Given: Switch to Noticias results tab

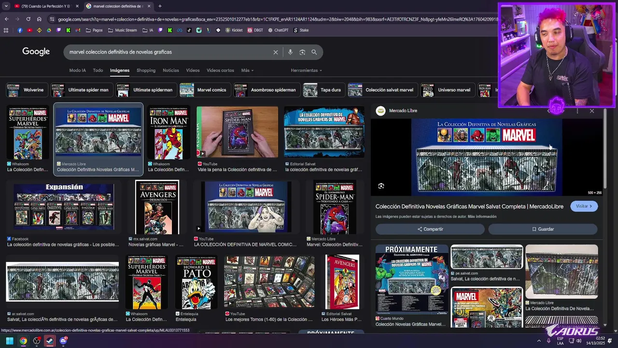Looking at the screenshot, I should 171,71.
